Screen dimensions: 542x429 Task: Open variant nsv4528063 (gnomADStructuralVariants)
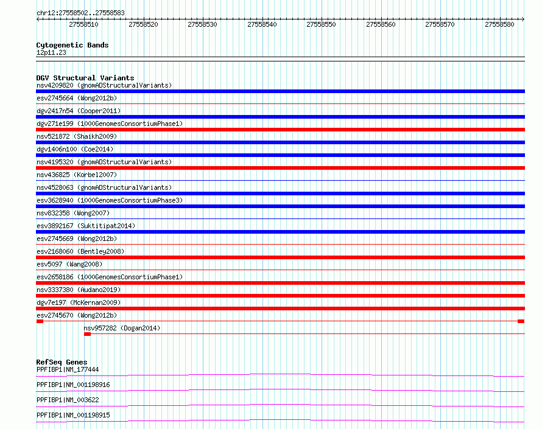(104, 187)
